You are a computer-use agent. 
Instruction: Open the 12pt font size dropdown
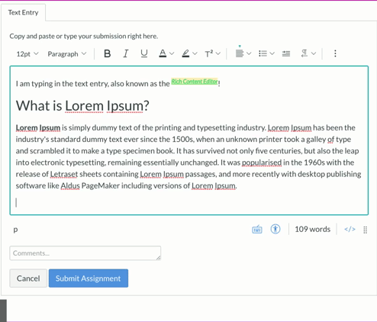(x=27, y=54)
